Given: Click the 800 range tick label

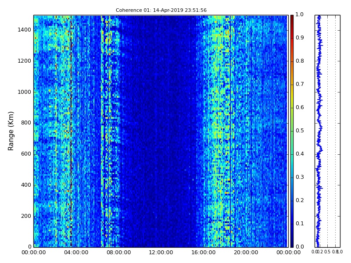Looking at the screenshot, I should tap(26, 123).
